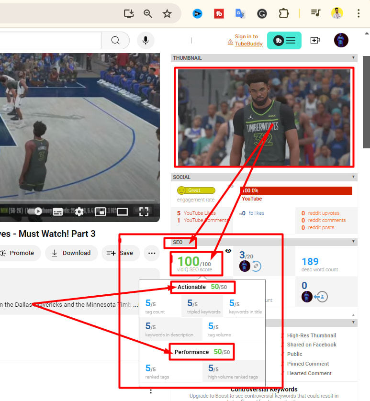
Task: Click the YouTube Create video camera icon
Action: pyautogui.click(x=315, y=41)
